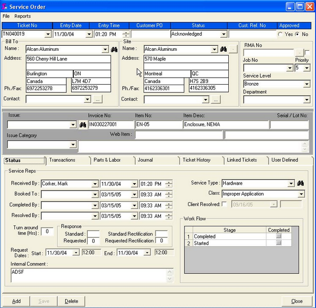Click the Invoice No input field
Image resolution: width=316 pixels, height=308 pixels.
(110, 125)
